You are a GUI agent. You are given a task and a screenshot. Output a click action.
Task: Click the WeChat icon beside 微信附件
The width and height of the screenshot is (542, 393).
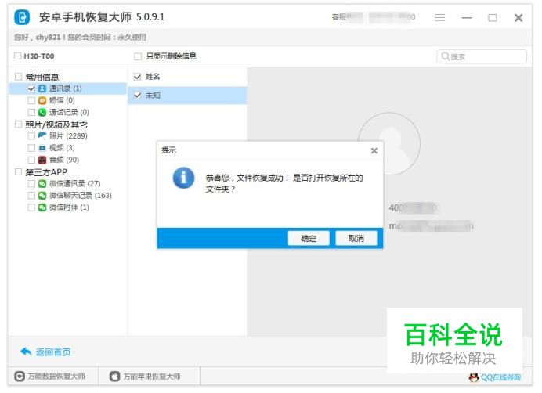click(x=42, y=207)
